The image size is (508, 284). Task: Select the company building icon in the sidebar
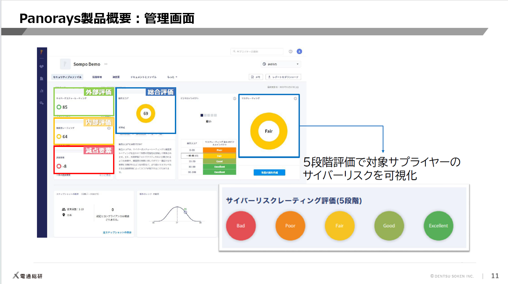41,79
